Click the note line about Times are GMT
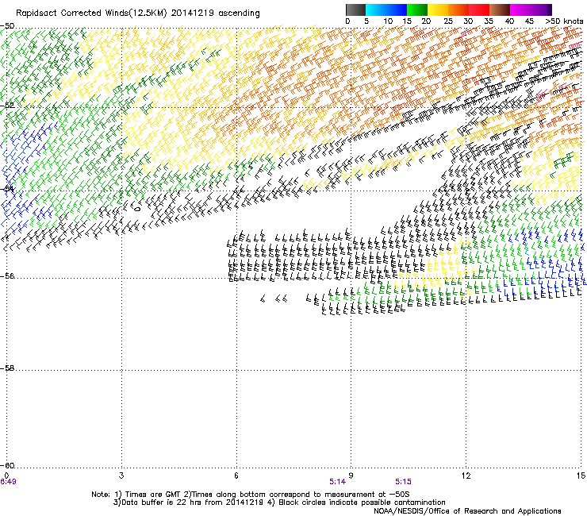 251,495
